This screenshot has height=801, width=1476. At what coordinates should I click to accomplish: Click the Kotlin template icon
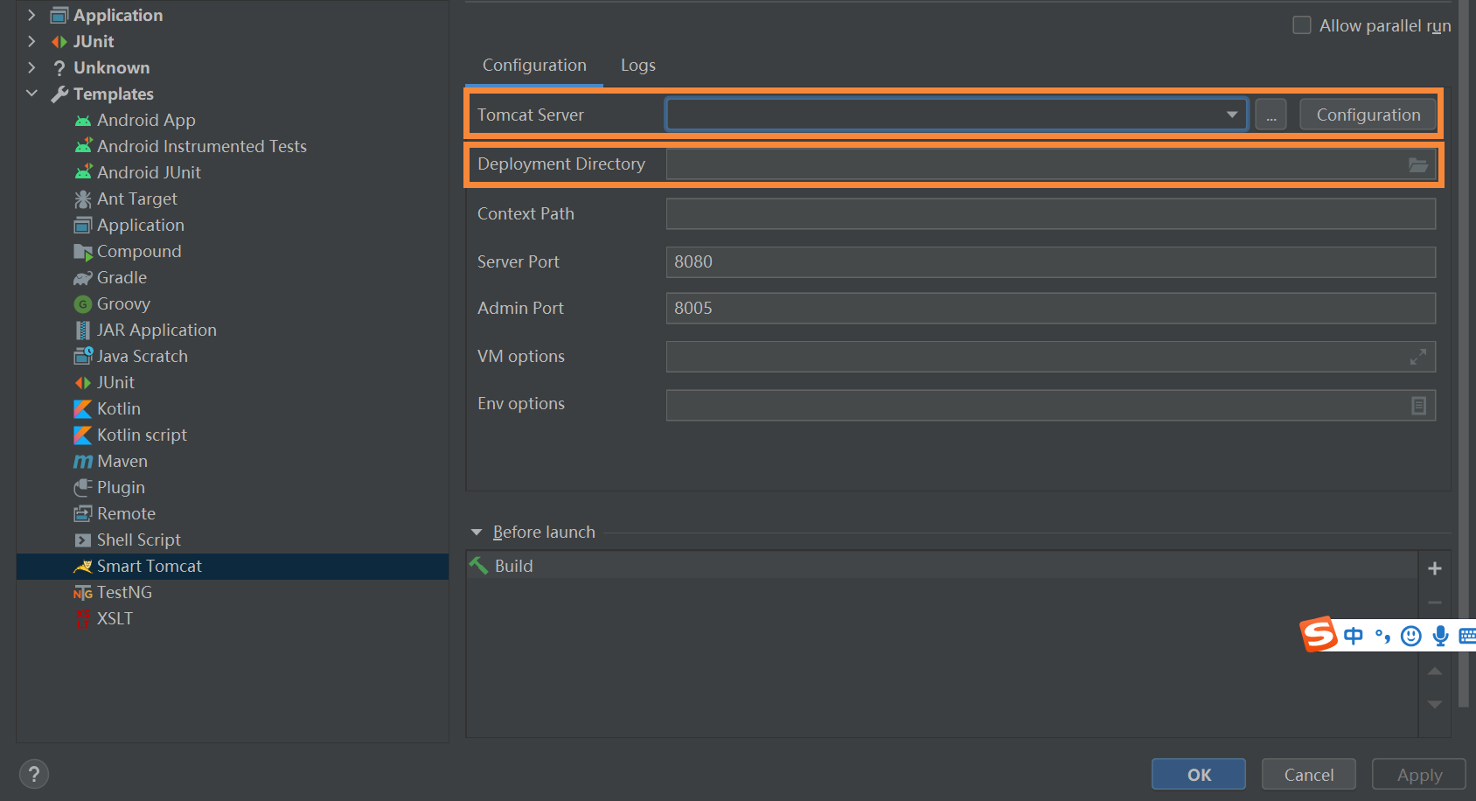(83, 409)
